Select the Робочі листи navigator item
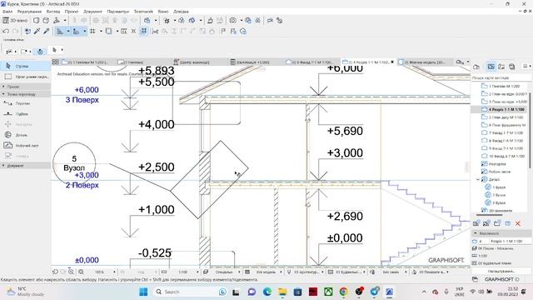The width and height of the screenshot is (533, 300). (496, 172)
